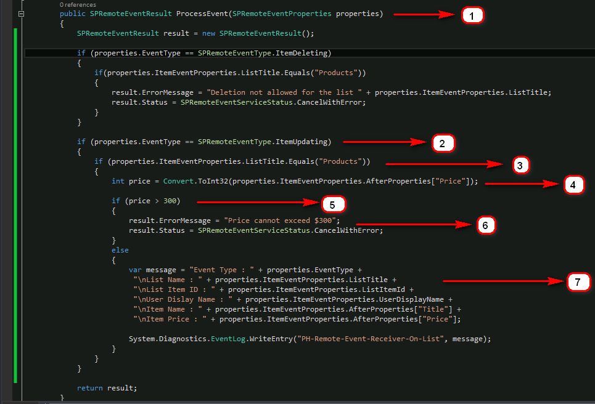Click the "PH-Remote-Event-Receiver-On-List" string
Image resolution: width=595 pixels, height=404 pixels.
click(x=371, y=339)
